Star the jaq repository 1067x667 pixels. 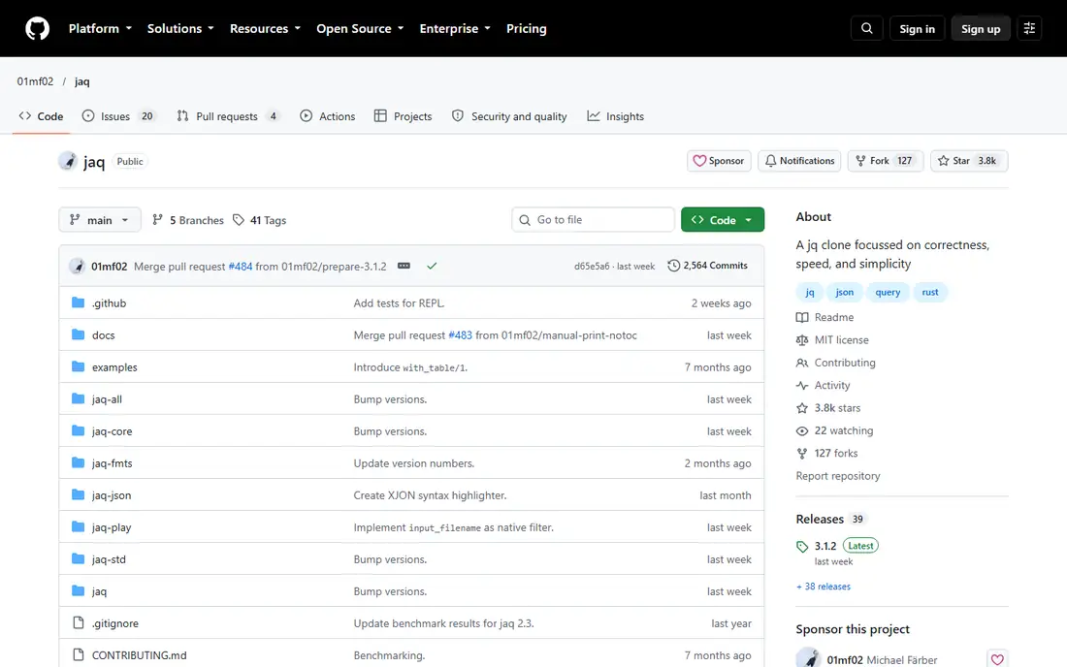click(969, 161)
